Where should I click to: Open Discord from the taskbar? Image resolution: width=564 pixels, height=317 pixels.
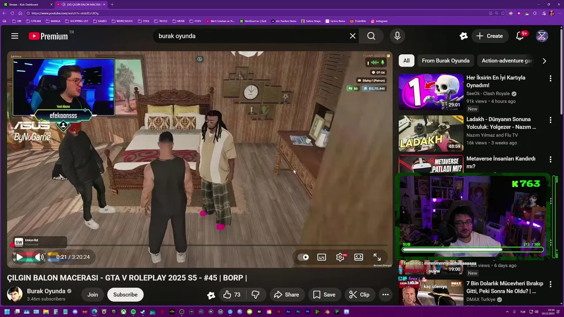(75, 312)
